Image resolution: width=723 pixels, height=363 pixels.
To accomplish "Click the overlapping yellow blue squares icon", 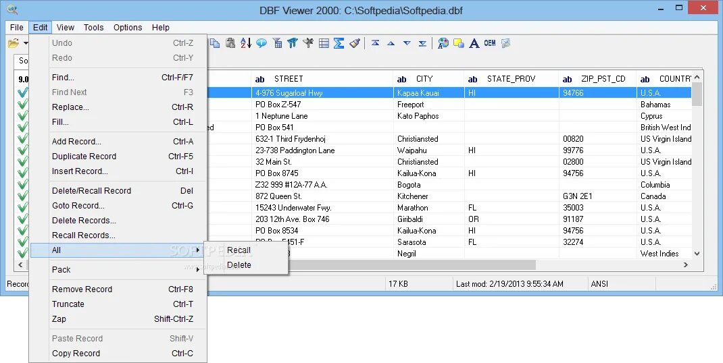I will (459, 43).
